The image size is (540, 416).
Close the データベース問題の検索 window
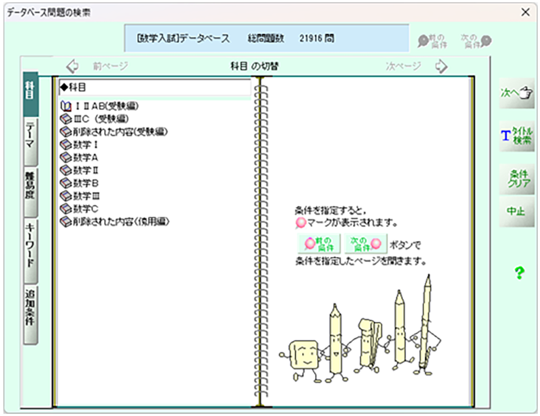525,12
